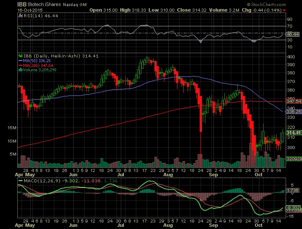This screenshot has width=302, height=229.
Task: Select the 347.54 MA(200) price tag
Action: (x=291, y=101)
